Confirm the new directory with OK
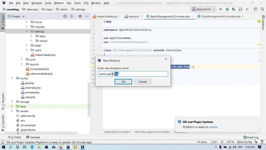Viewport: 266px width, 150px height. [123, 82]
